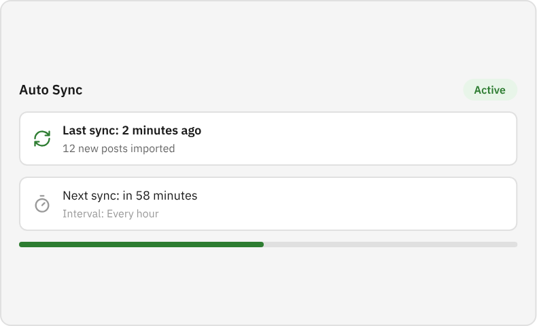Screen dimensions: 537x326
Task: Select the "Last sync" label text
Action: tap(90, 130)
